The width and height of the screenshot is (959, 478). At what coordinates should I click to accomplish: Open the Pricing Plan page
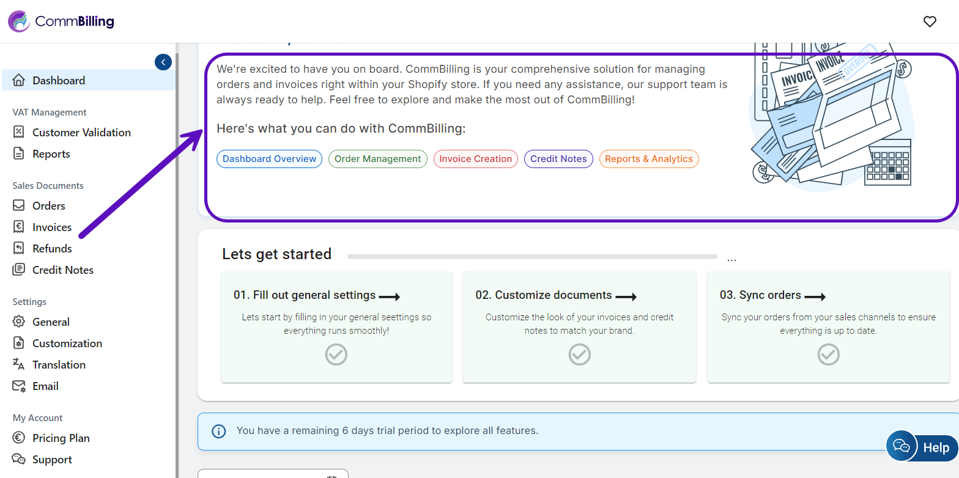[x=61, y=438]
